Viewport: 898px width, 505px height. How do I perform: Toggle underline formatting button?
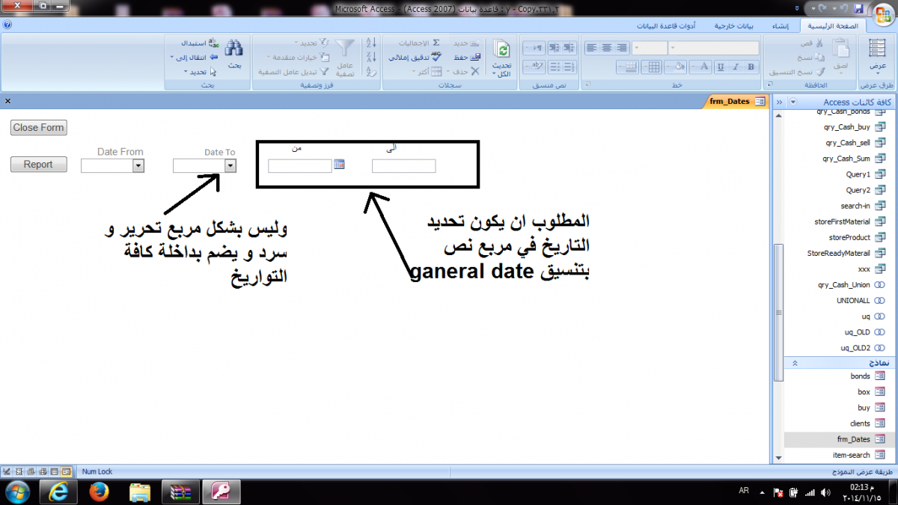pyautogui.click(x=720, y=67)
